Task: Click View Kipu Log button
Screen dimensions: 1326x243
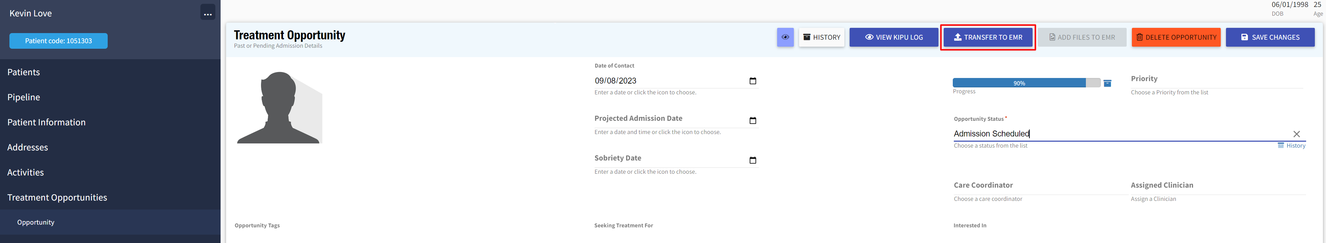Action: click(894, 37)
